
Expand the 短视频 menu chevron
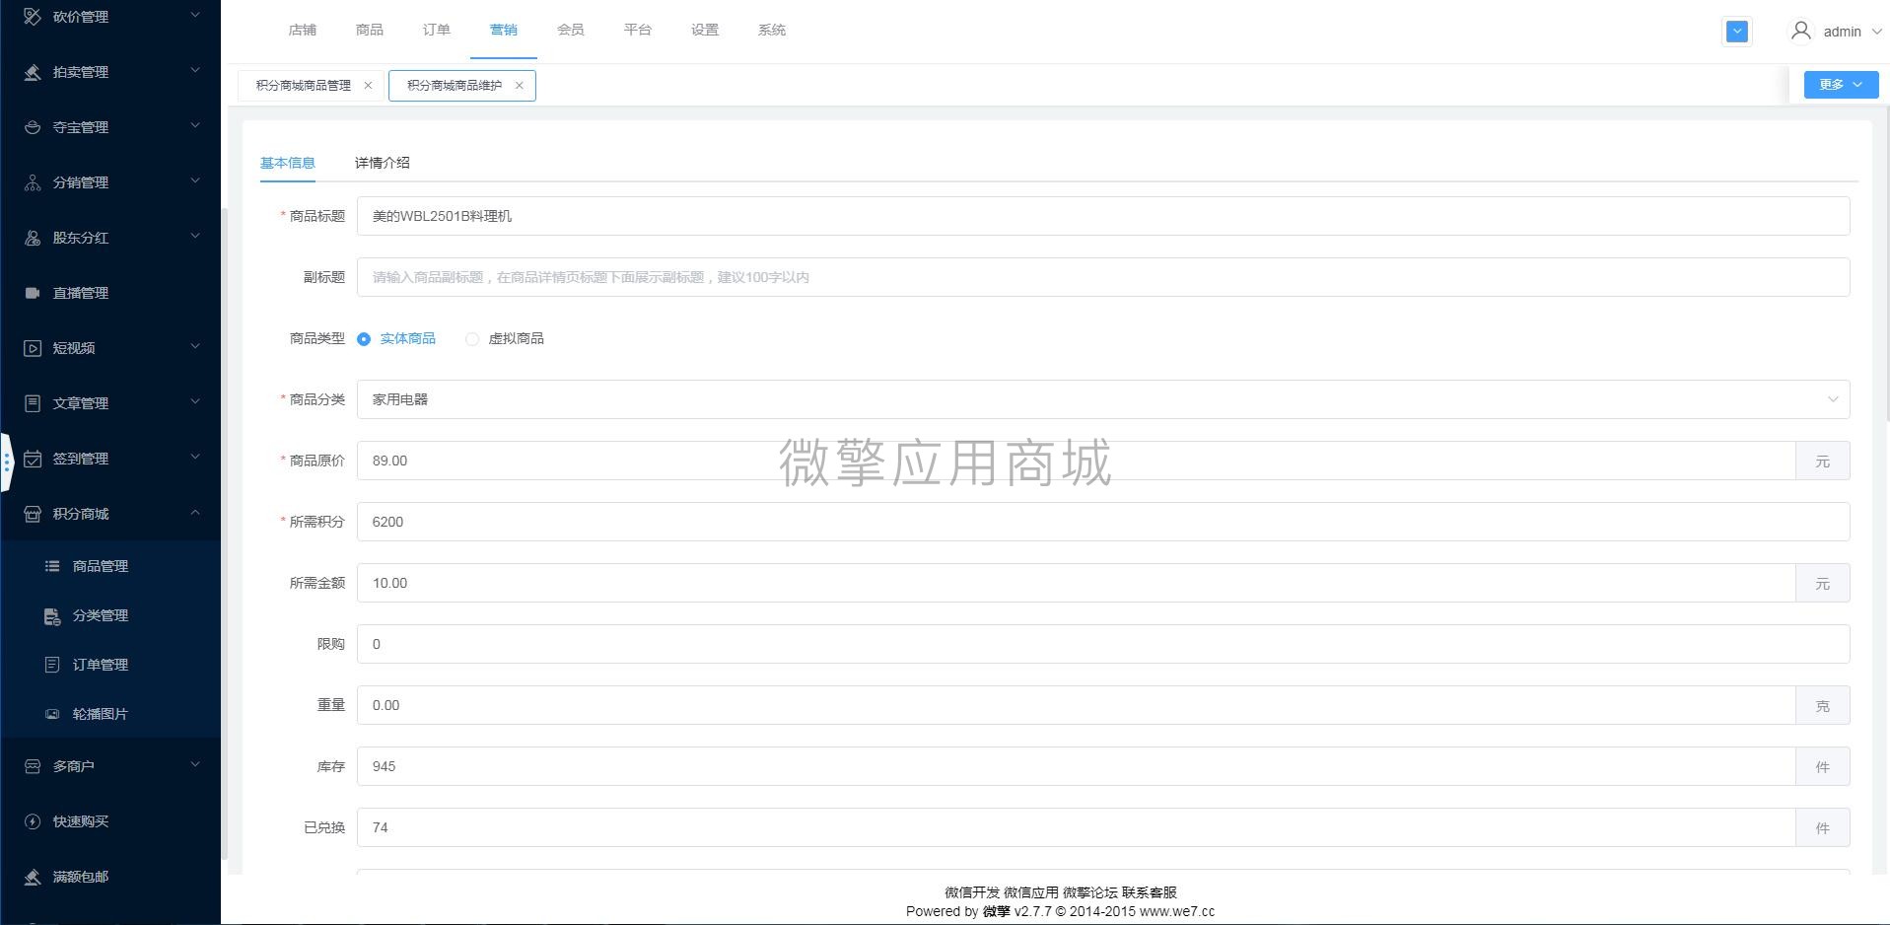point(195,347)
